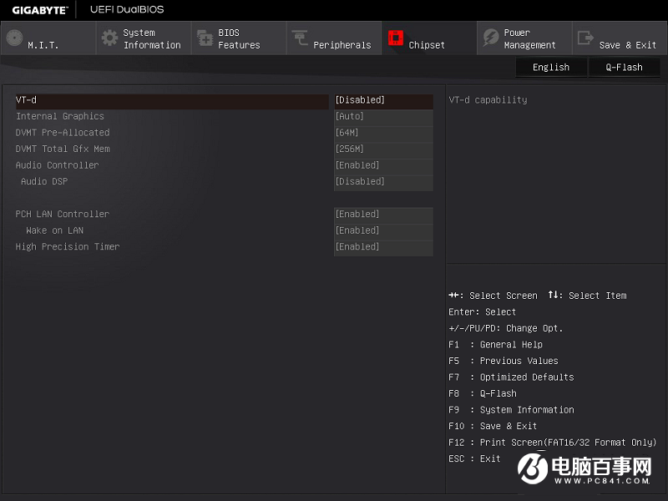The width and height of the screenshot is (668, 501).
Task: Click the BIOS Features chip icon
Action: point(205,38)
